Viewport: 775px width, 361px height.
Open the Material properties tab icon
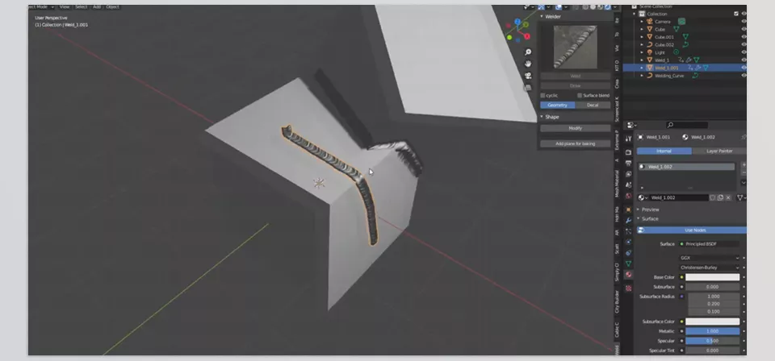(628, 275)
